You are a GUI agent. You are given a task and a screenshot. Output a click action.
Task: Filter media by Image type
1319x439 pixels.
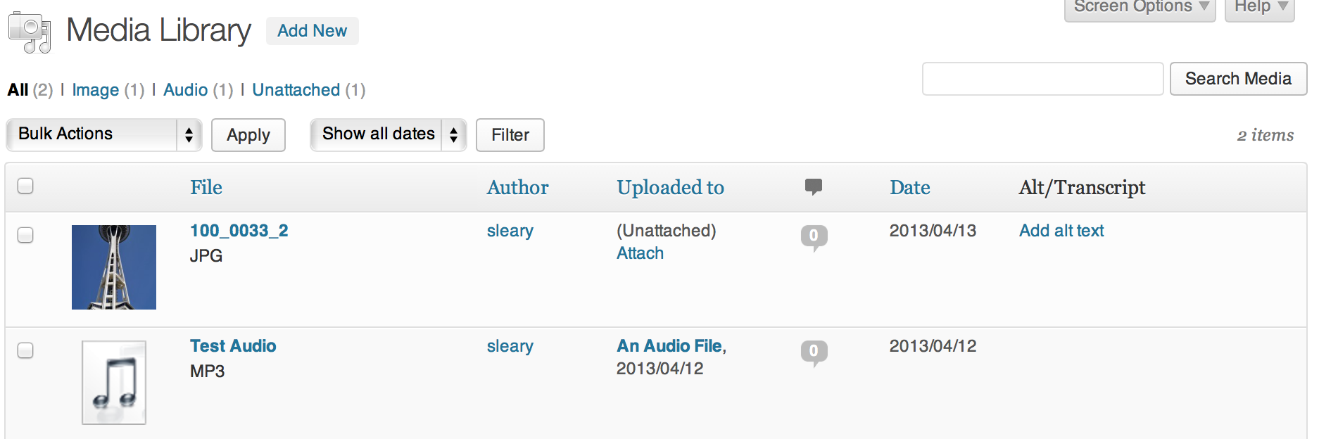[96, 90]
